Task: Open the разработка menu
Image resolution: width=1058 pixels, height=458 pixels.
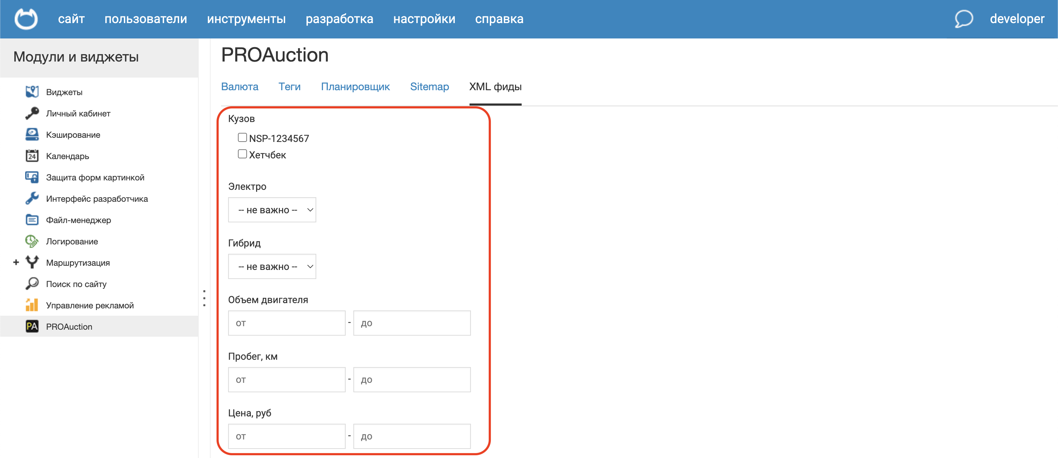Action: (x=340, y=19)
